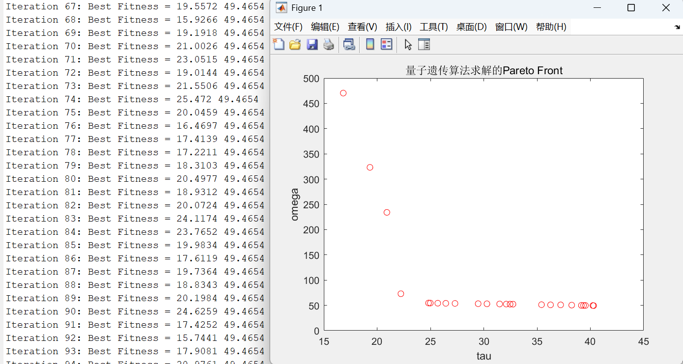Click the fitness value 25.472

pyautogui.click(x=194, y=99)
